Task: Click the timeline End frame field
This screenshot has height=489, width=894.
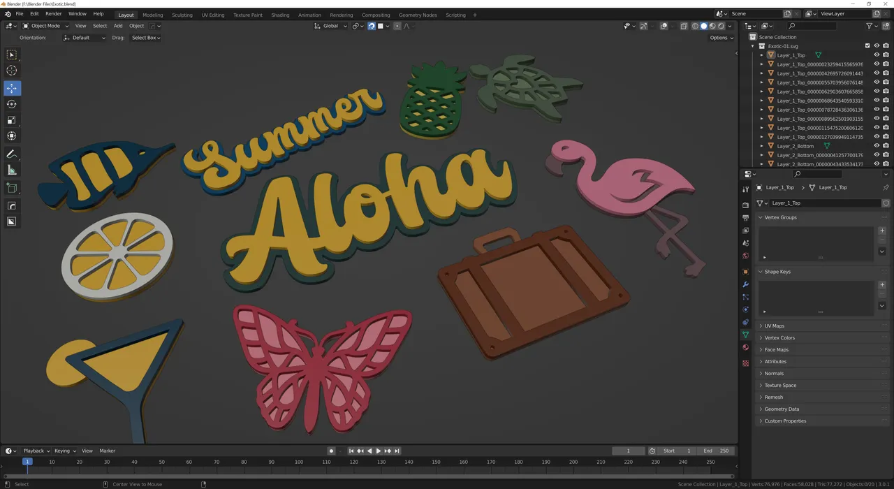Action: tap(715, 451)
